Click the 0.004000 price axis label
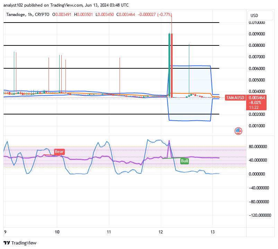278x249 pixels. pyautogui.click(x=257, y=92)
